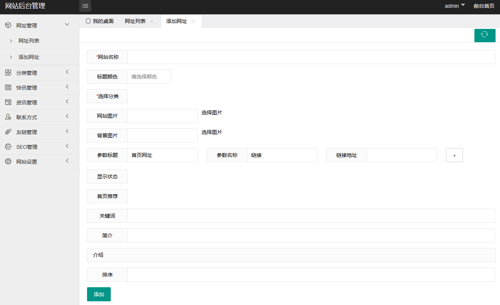500x305 pixels.
Task: Click the 友链管理 paperclip icon
Action: (x=8, y=132)
